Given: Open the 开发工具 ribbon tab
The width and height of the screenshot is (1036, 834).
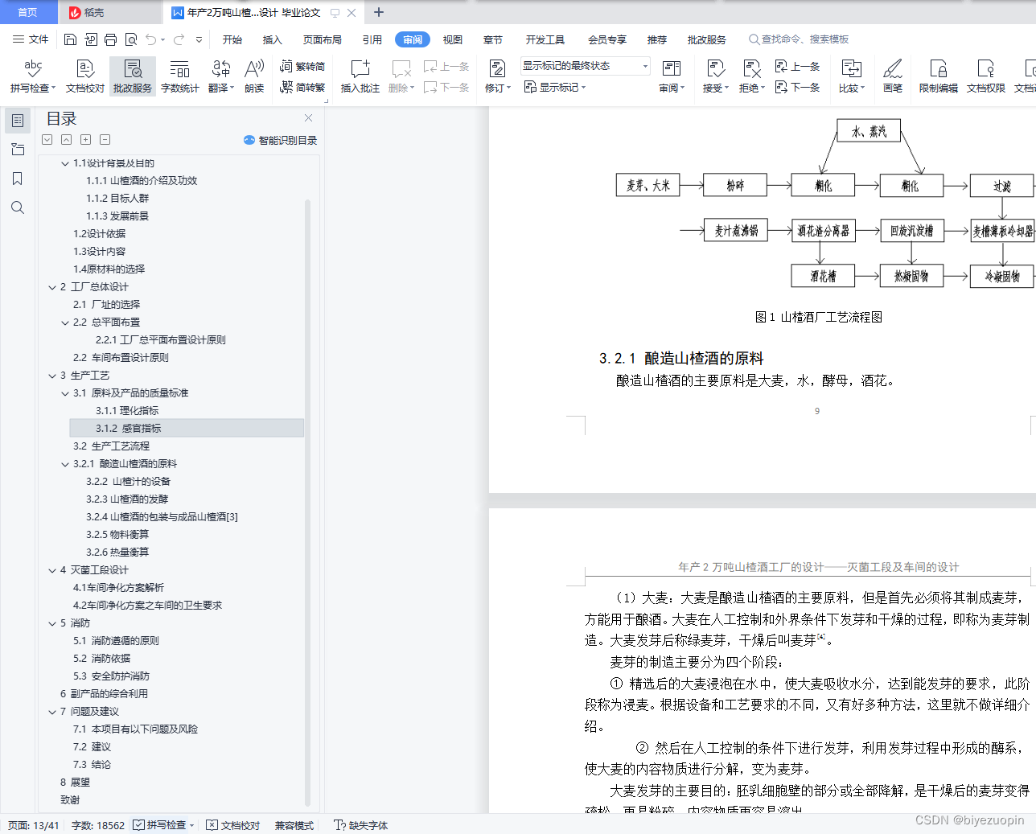Looking at the screenshot, I should 545,39.
